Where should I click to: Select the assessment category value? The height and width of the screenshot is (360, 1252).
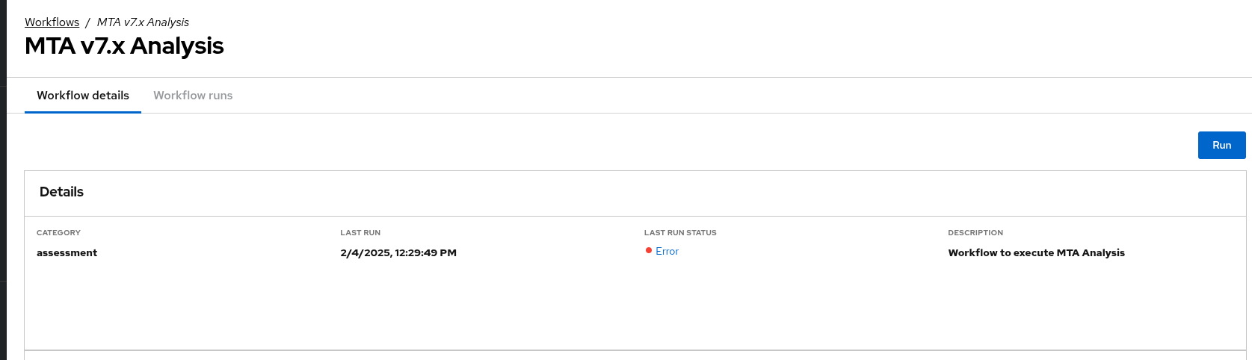coord(67,253)
